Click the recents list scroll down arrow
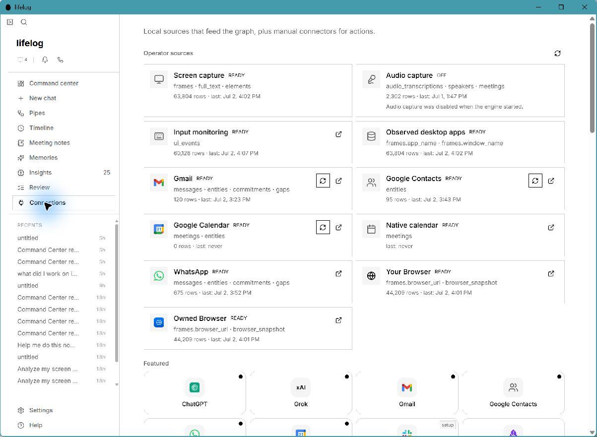This screenshot has width=597, height=437. pyautogui.click(x=117, y=384)
